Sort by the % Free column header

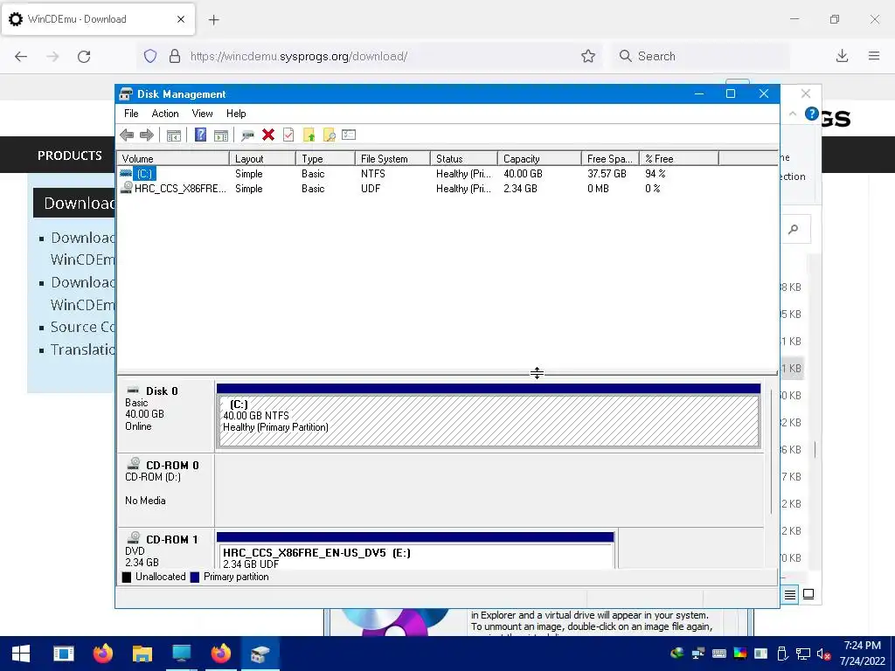tap(678, 159)
